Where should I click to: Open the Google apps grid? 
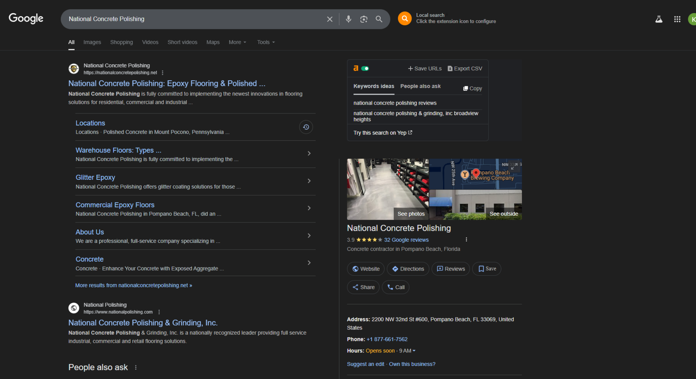677,19
